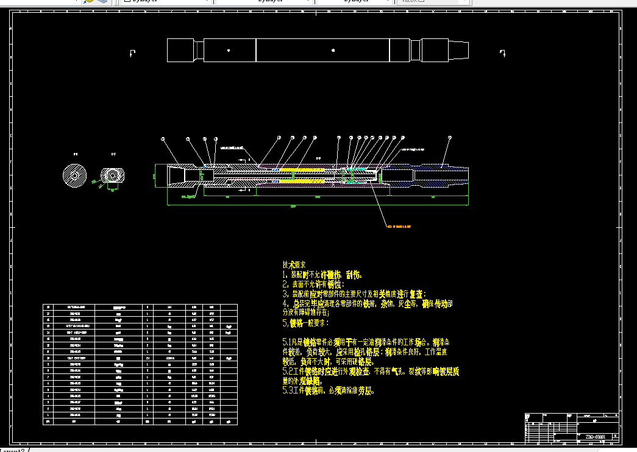Select the orange leader note below the assembly
Image resolution: width=637 pixels, height=452 pixels.
(399, 226)
